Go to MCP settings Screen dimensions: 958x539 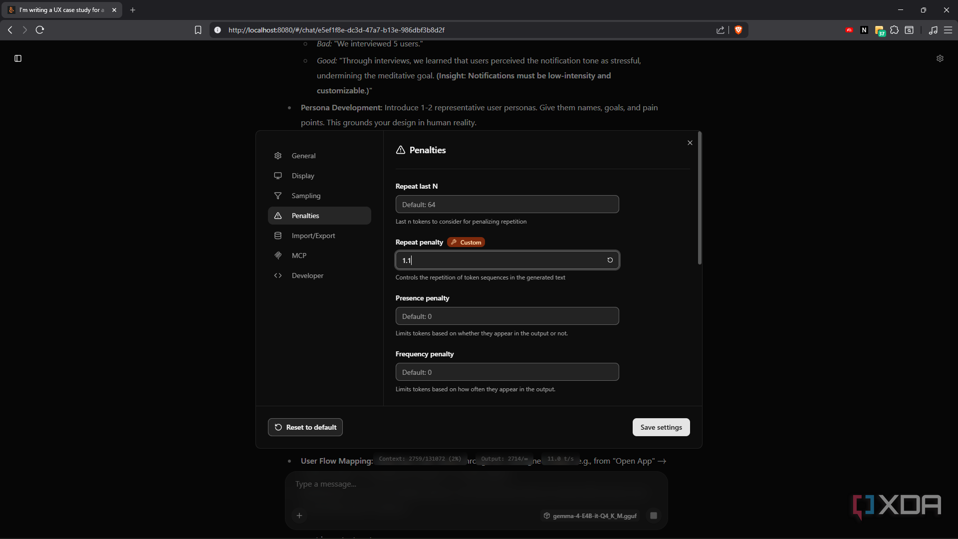(x=319, y=256)
